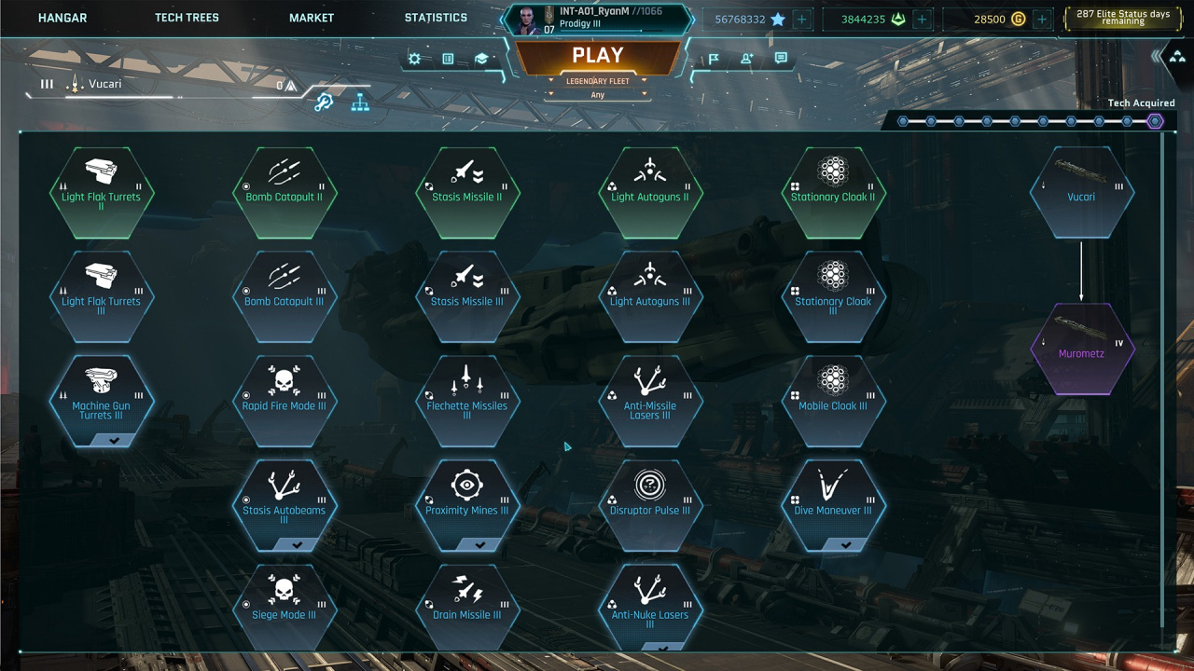Open the settings gear icon

click(415, 59)
